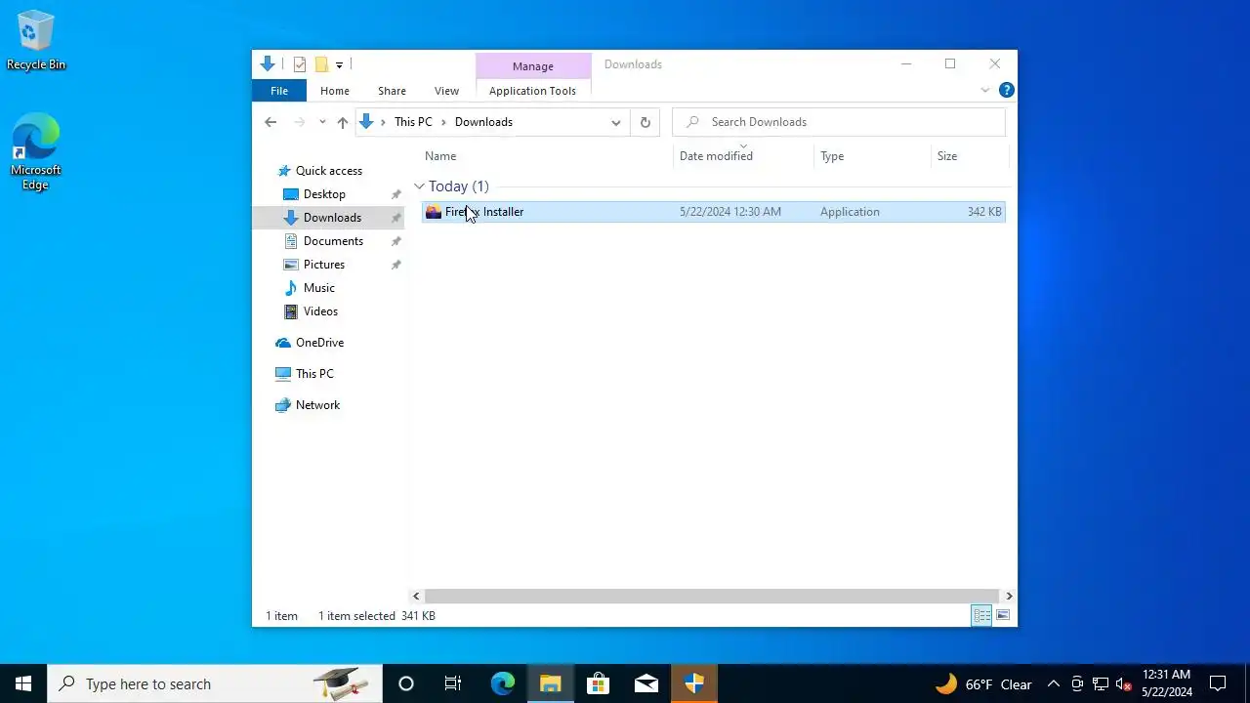Open Cortana from the taskbar
Image resolution: width=1250 pixels, height=703 pixels.
(x=406, y=683)
